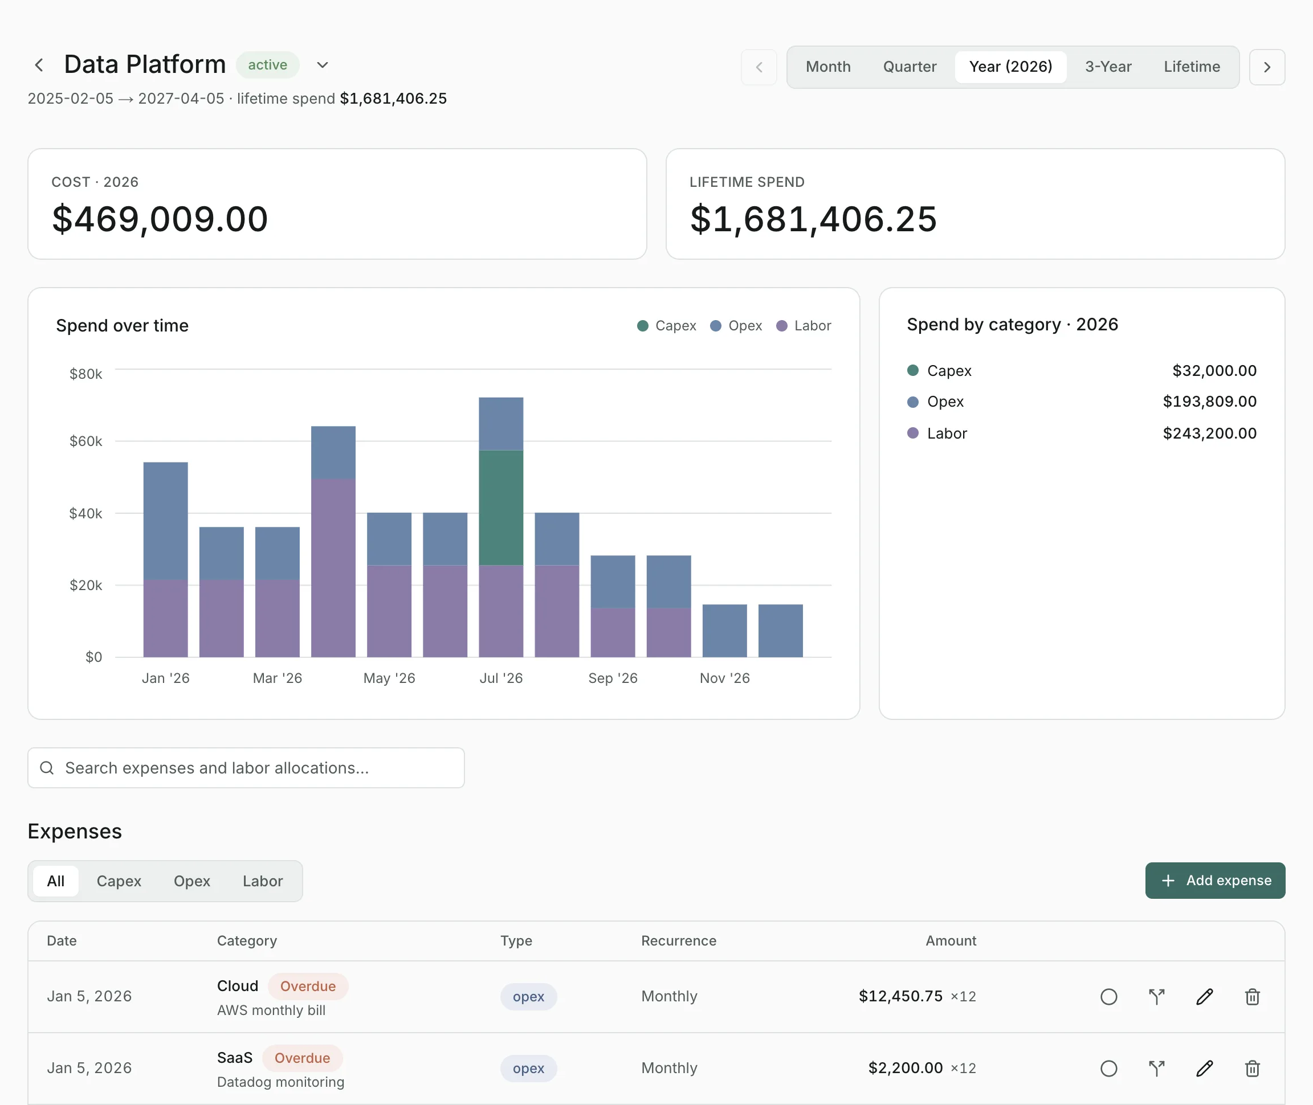
Task: Click the active status badge
Action: (x=268, y=65)
